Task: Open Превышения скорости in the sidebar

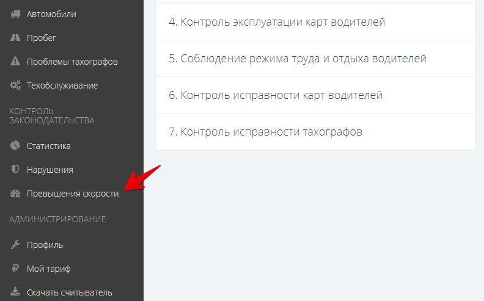Action: pos(73,194)
